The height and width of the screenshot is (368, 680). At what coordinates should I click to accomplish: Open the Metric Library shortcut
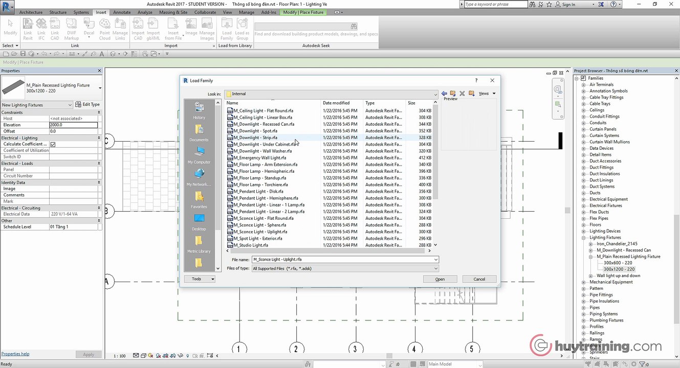[199, 244]
